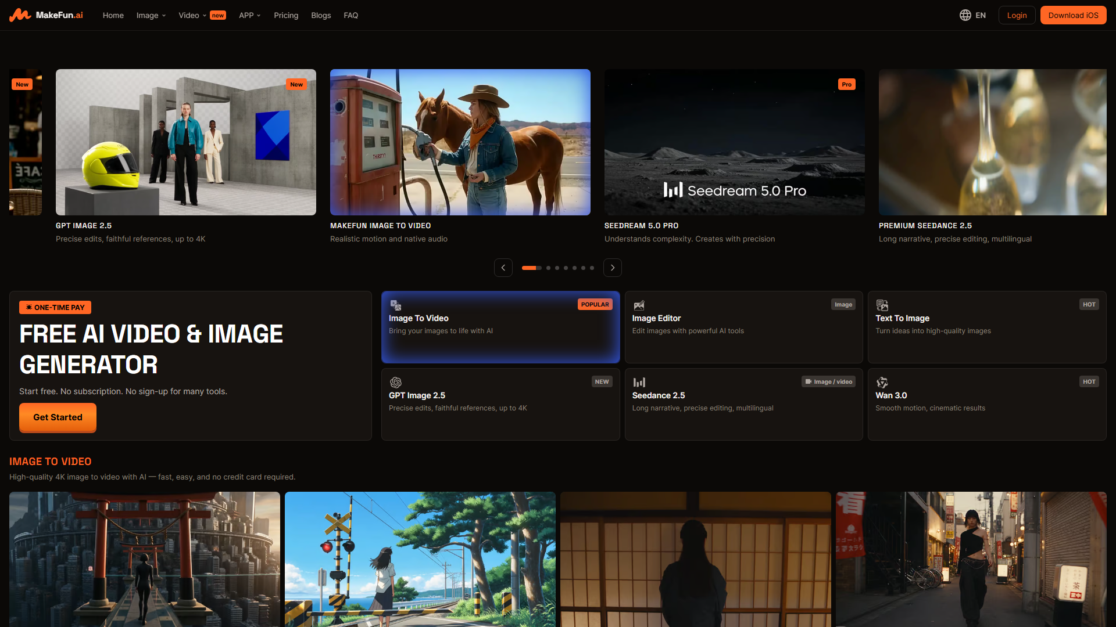Click 'Understands complexity. Creates with precision' text
Viewport: 1116px width, 627px height.
click(690, 239)
